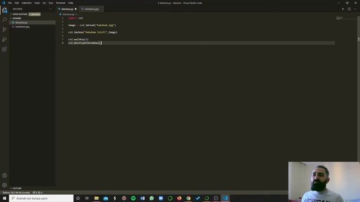This screenshot has width=360, height=202.
Task: Open Zoom from the taskbar
Action: [x=161, y=198]
